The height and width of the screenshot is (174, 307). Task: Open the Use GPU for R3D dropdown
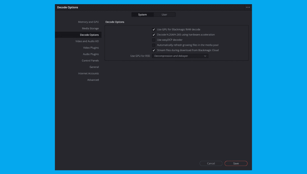180,56
